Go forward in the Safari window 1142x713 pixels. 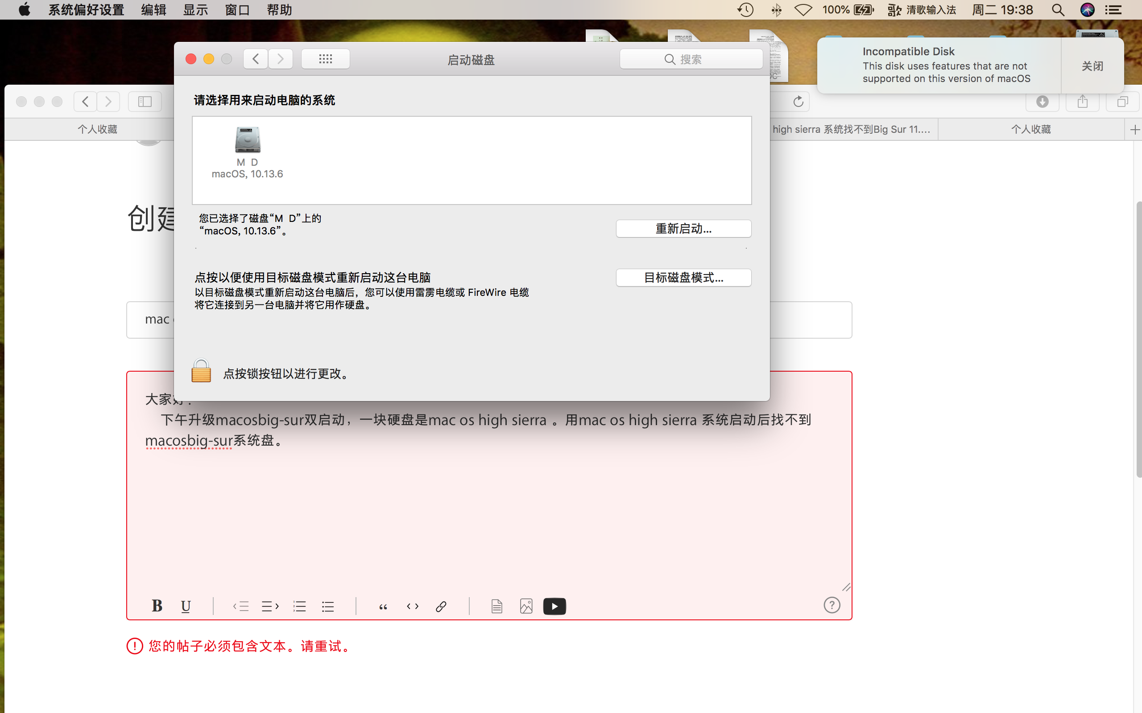click(108, 102)
